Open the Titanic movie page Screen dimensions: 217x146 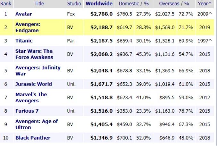click(x=24, y=41)
